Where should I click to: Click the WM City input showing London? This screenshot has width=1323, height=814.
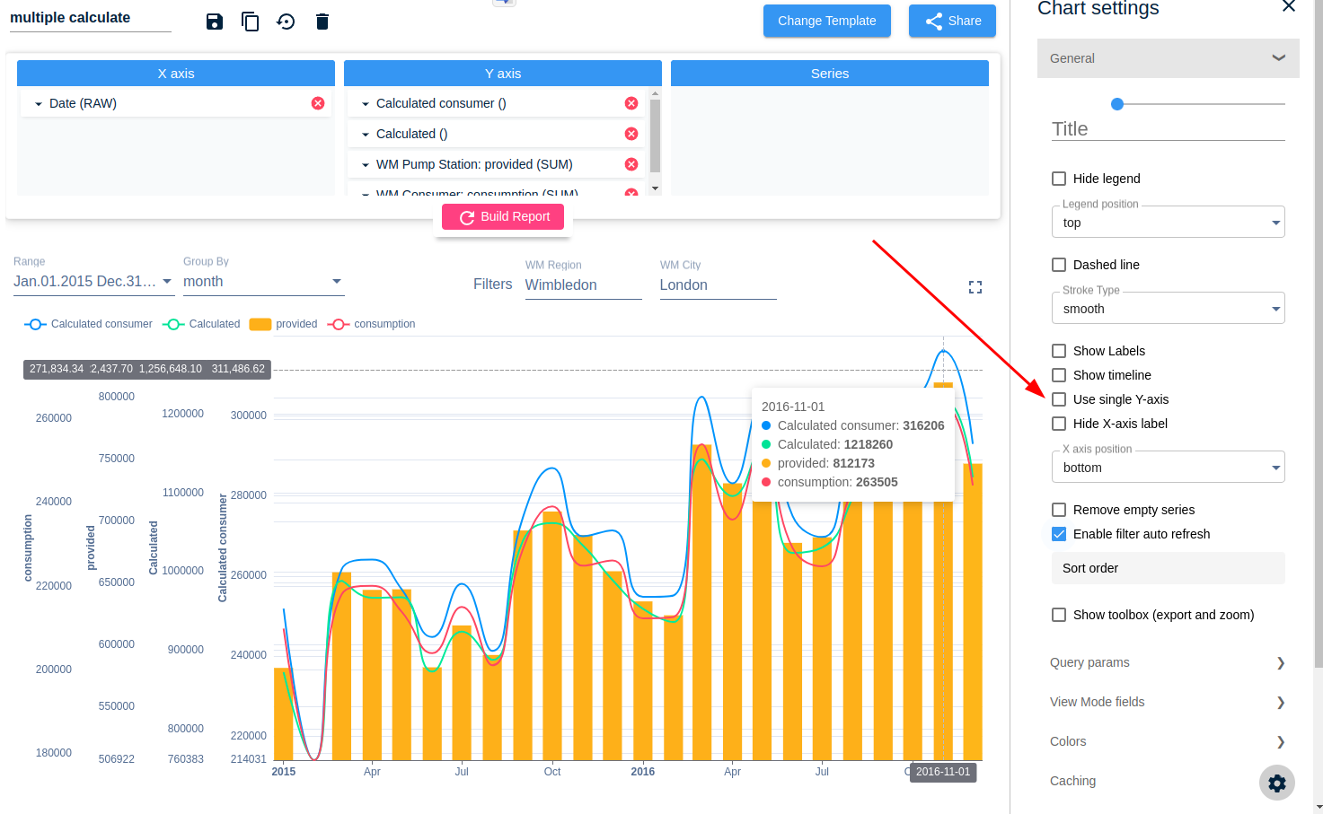(717, 284)
